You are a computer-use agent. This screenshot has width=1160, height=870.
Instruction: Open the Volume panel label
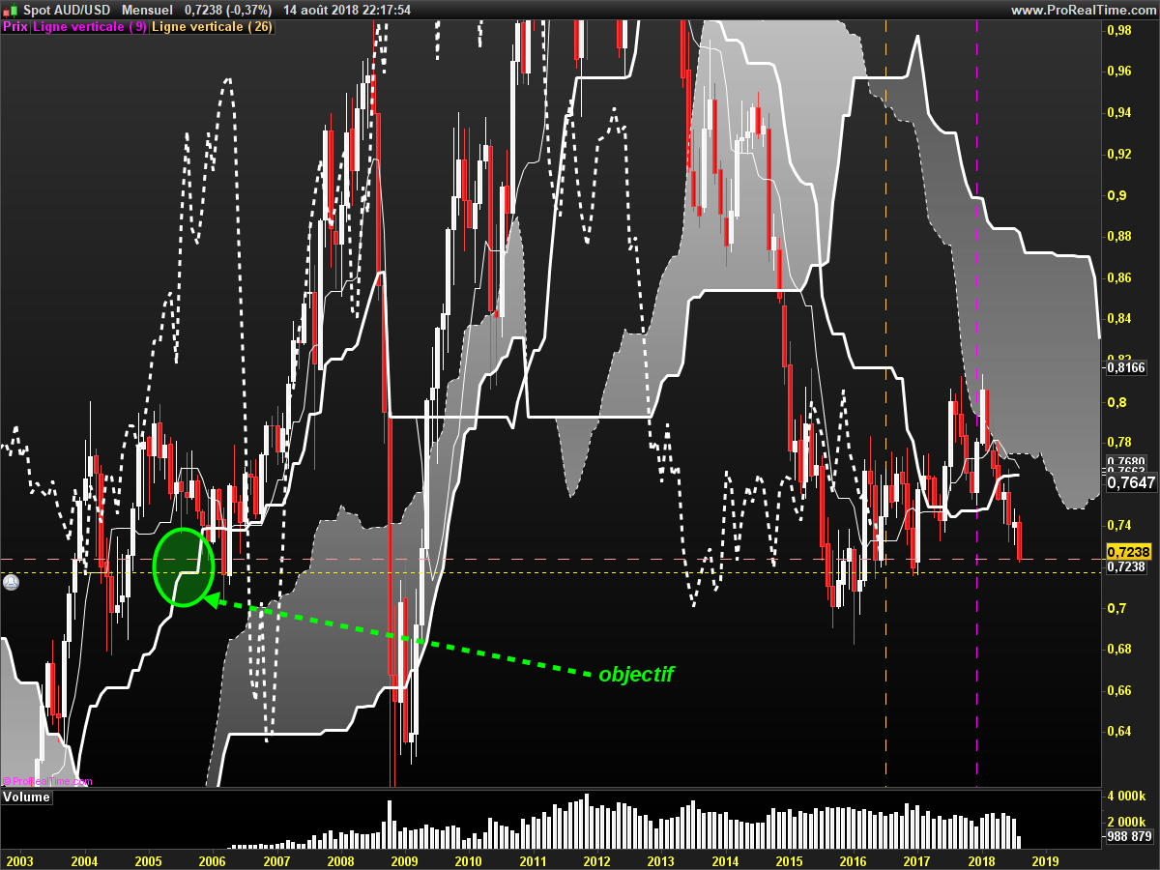(27, 797)
